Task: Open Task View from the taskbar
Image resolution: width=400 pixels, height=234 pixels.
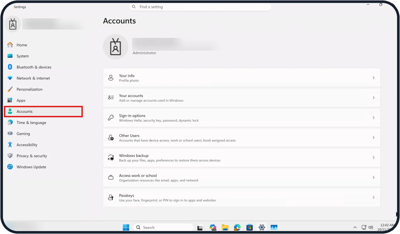Action: [200, 228]
